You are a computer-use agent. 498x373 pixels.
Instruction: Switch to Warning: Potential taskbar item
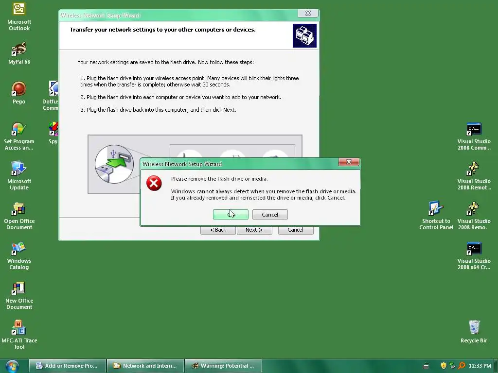223,366
